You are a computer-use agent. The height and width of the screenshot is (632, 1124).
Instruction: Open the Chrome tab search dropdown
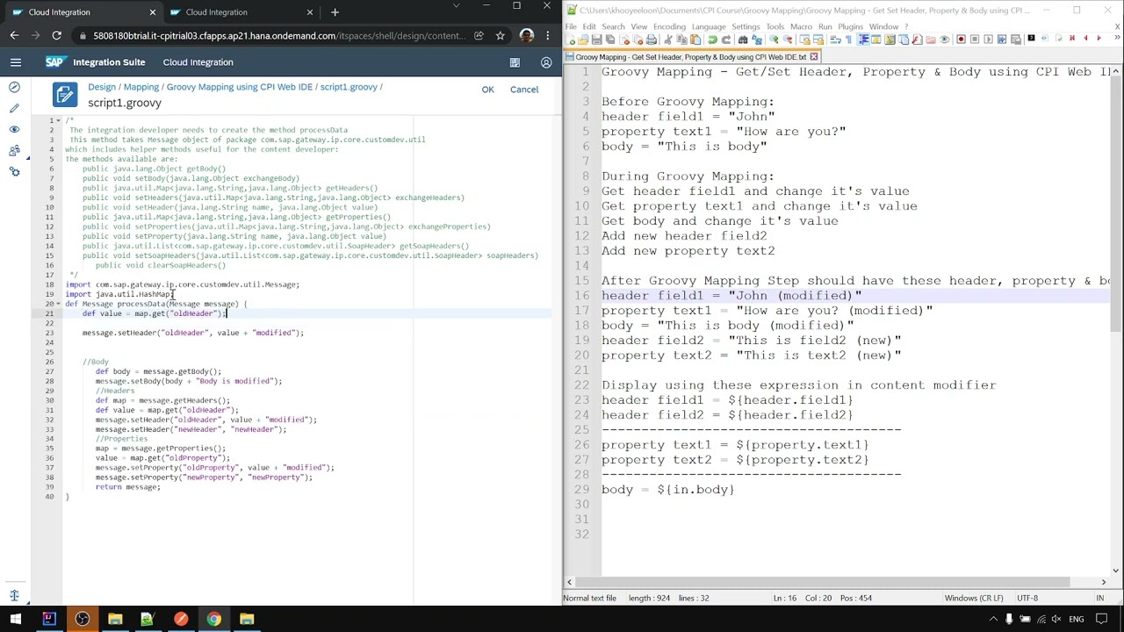[456, 6]
